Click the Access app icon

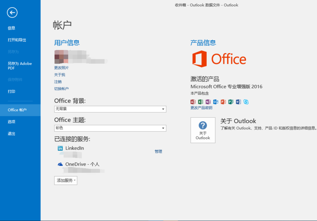193,102
